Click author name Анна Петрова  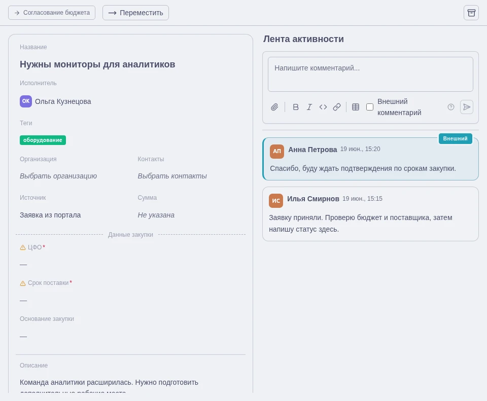pyautogui.click(x=312, y=150)
